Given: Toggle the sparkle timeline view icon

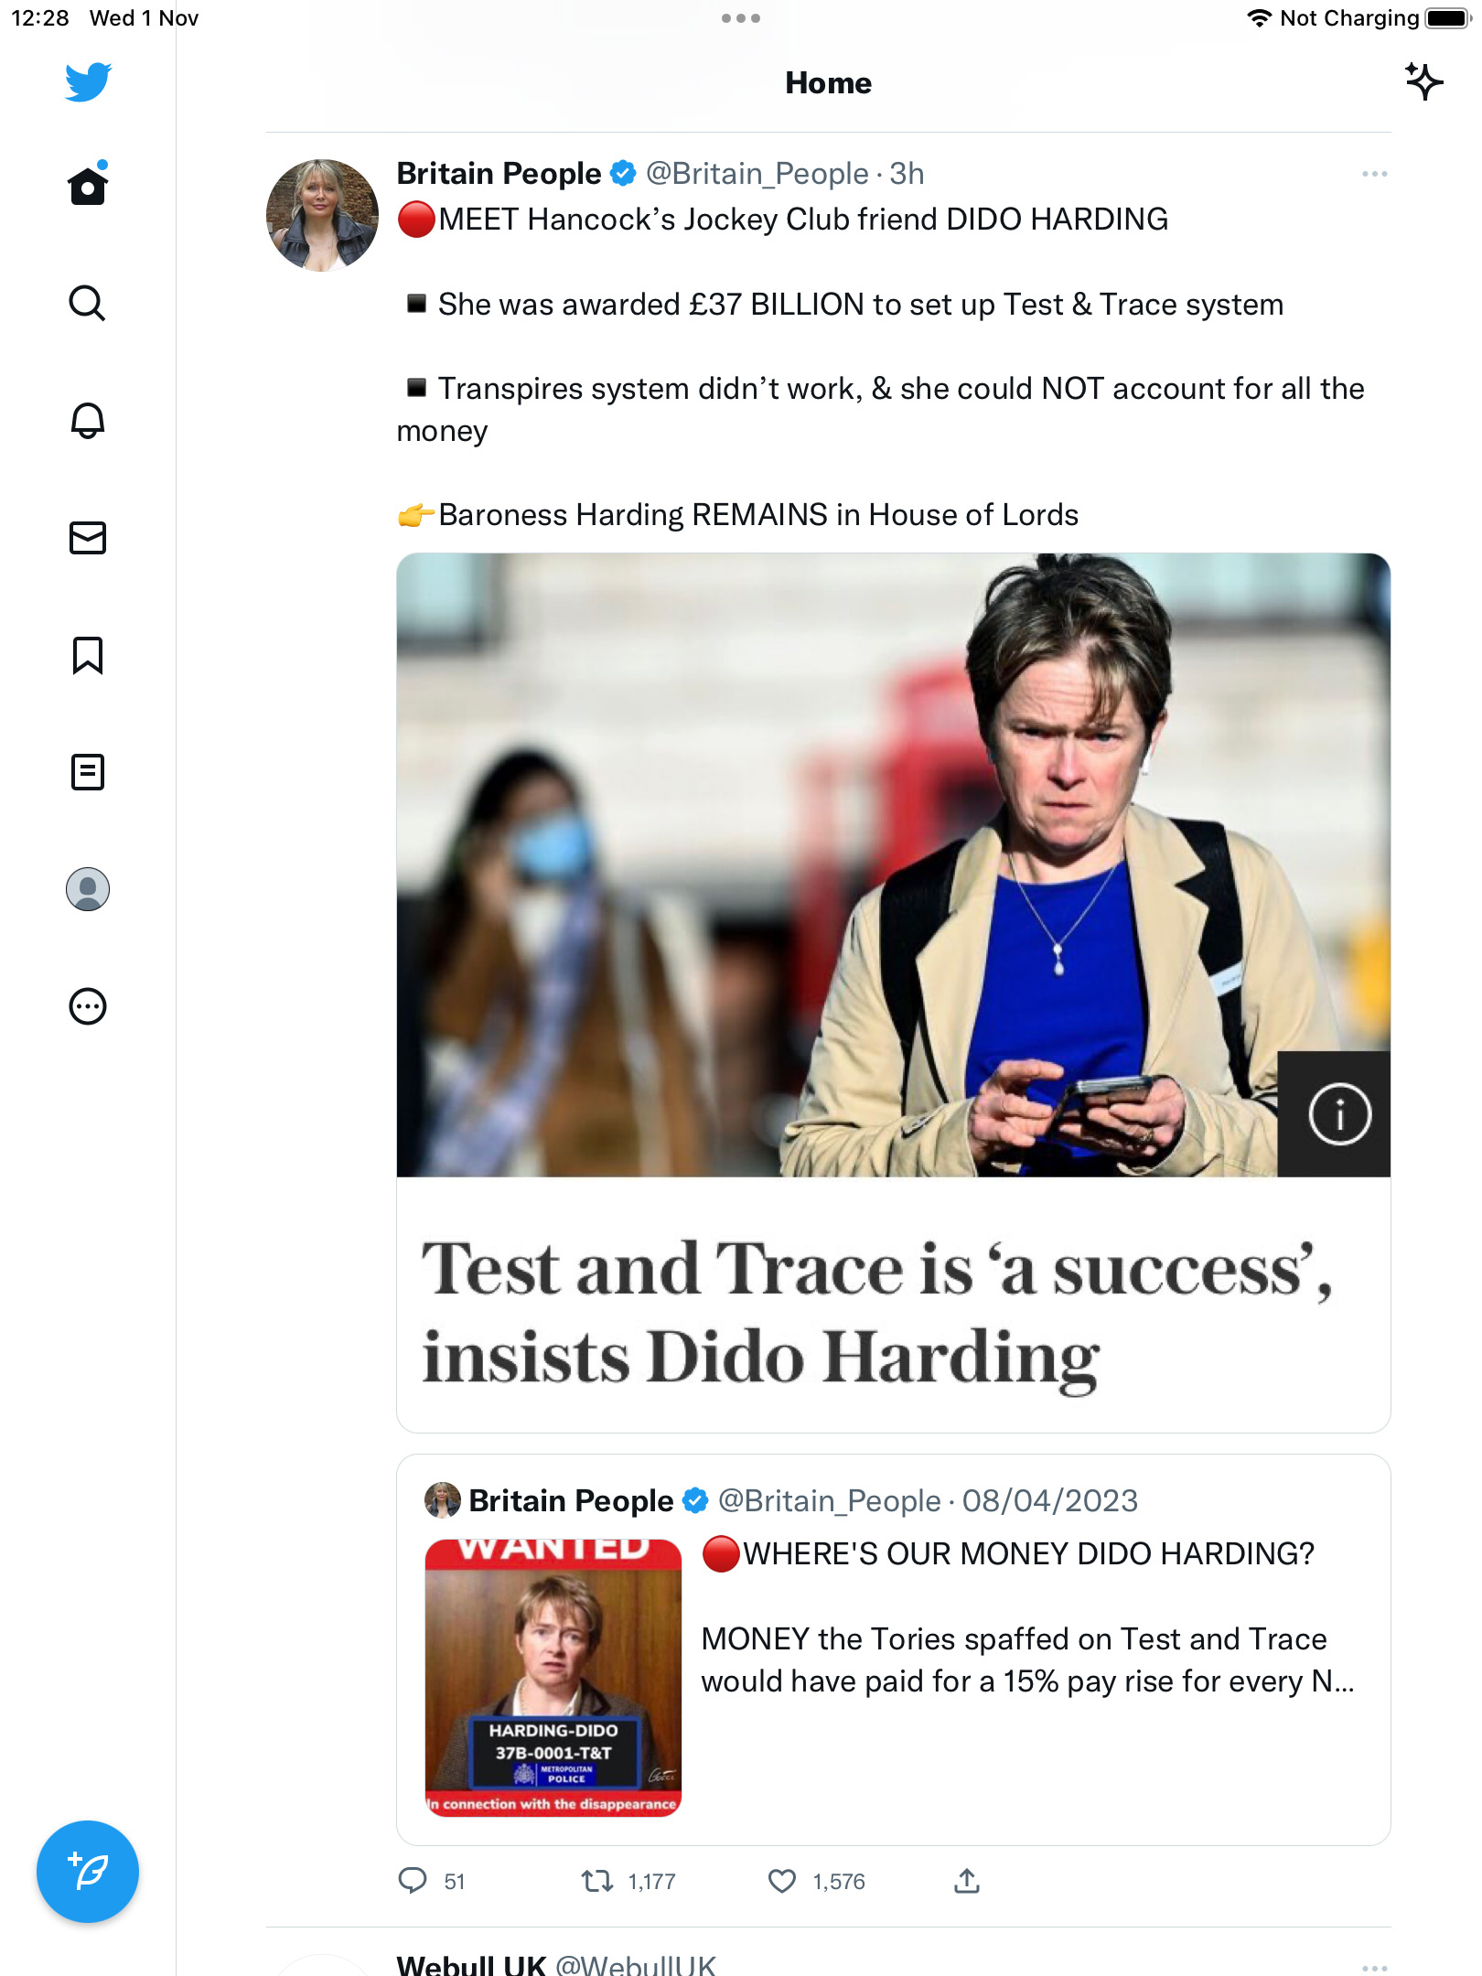Looking at the screenshot, I should coord(1423,81).
